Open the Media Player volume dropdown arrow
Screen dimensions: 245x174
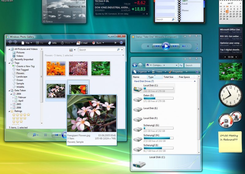click(x=187, y=46)
